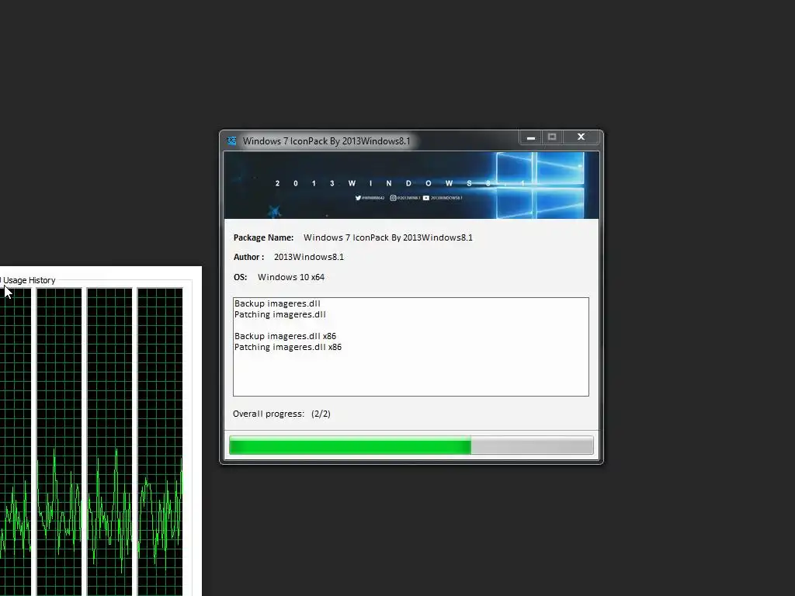Image resolution: width=795 pixels, height=596 pixels.
Task: Click the Twitter icon in the banner
Action: [x=358, y=198]
